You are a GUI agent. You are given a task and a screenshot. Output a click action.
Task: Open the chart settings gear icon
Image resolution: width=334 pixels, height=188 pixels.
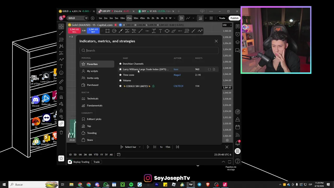(227, 140)
